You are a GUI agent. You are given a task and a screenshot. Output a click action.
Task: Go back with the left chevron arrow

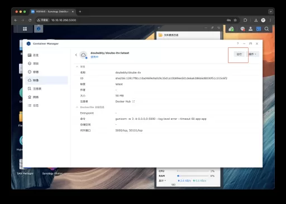76,55
